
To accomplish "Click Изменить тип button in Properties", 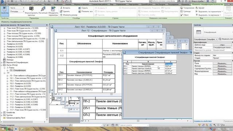I will [226, 39].
